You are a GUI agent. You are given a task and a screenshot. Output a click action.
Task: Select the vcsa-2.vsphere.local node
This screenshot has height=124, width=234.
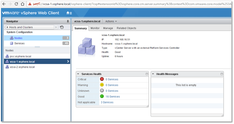[37, 67]
